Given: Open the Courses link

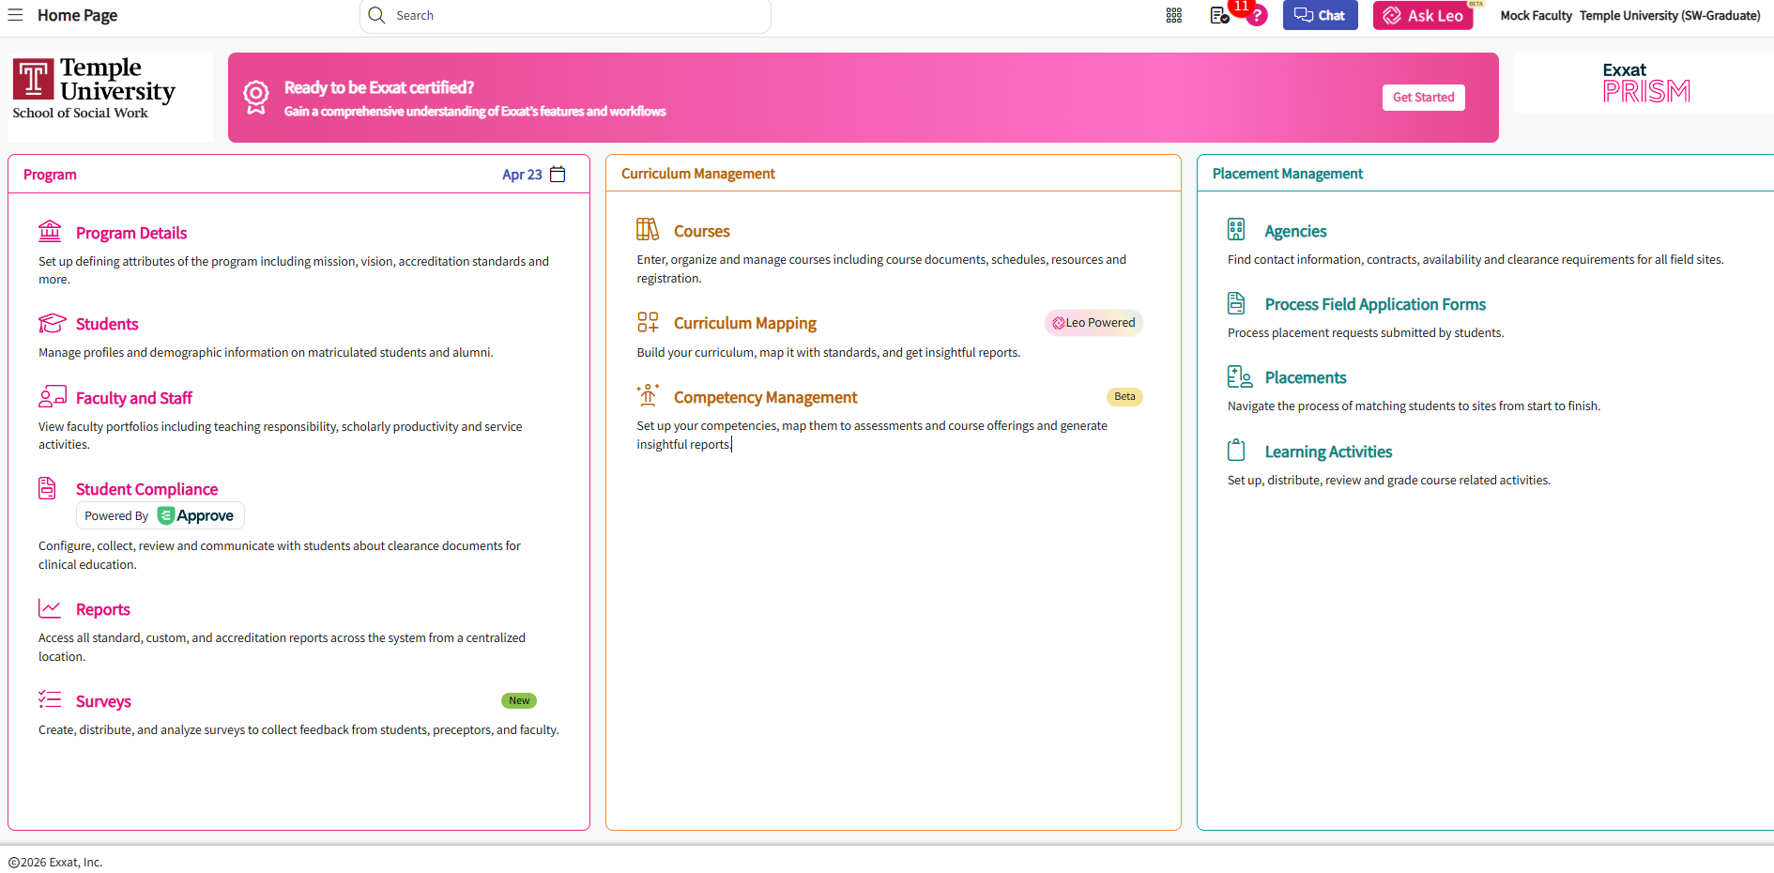Looking at the screenshot, I should [x=702, y=231].
